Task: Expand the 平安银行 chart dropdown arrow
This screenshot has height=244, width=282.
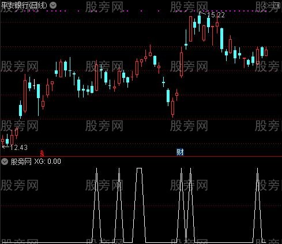Action: (x=53, y=5)
